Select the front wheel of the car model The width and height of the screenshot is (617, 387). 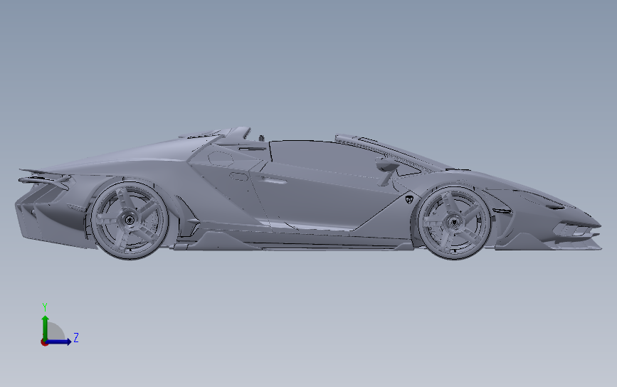pyautogui.click(x=455, y=222)
